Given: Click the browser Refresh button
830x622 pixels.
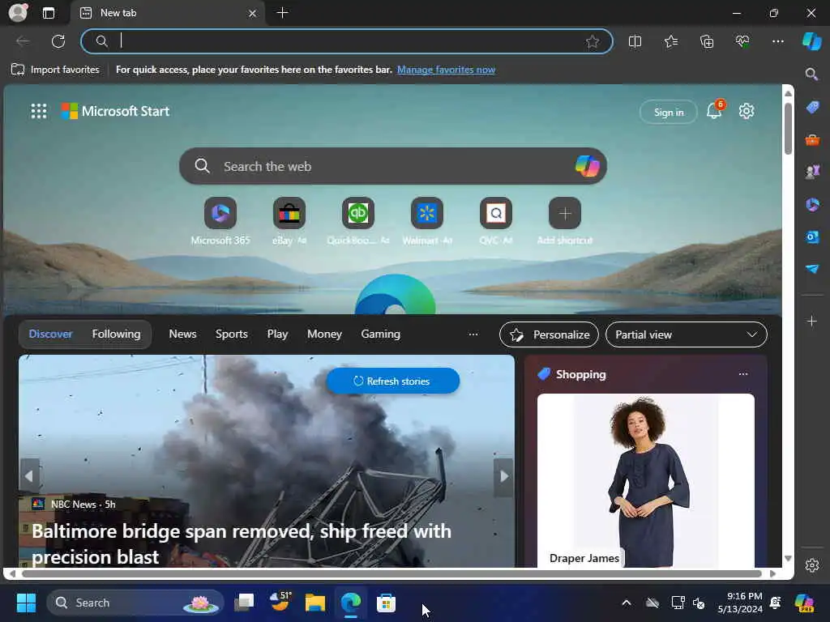Looking at the screenshot, I should pos(58,41).
